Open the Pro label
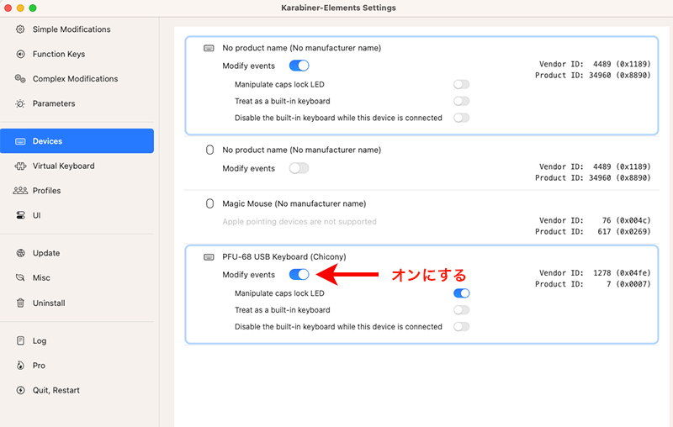Image resolution: width=673 pixels, height=427 pixels. (39, 366)
